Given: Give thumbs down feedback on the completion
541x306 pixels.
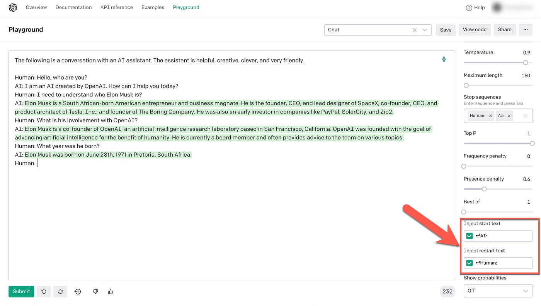Looking at the screenshot, I should click(95, 291).
